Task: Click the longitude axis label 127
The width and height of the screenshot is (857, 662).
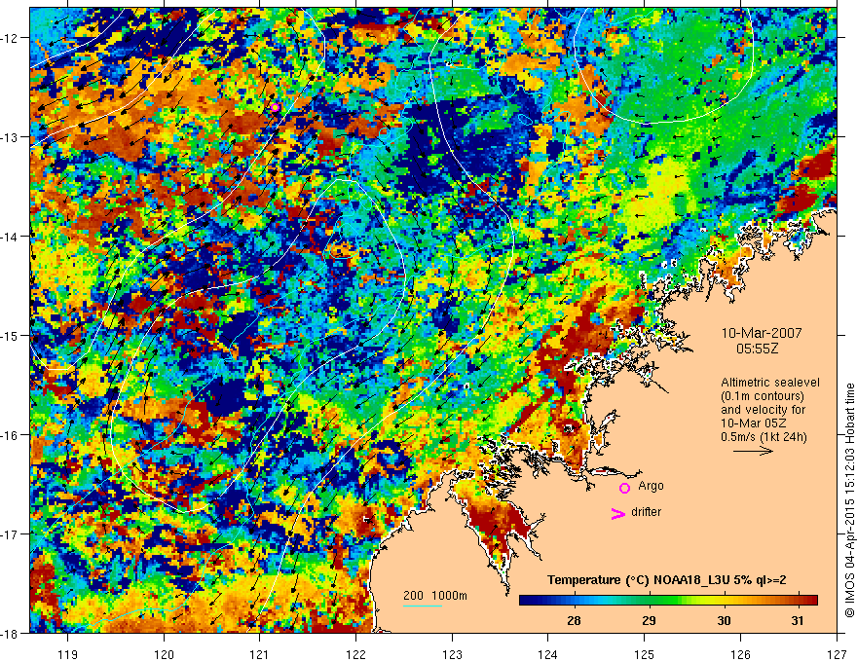Action: [x=837, y=654]
